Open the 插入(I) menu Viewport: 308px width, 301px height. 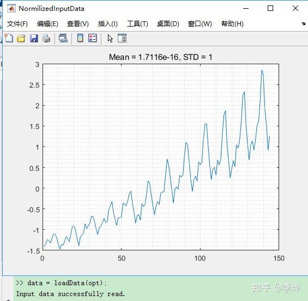(x=107, y=24)
